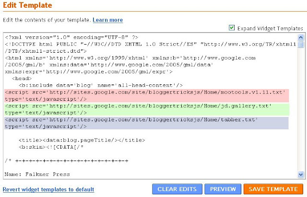
Task: Click the scrollbar up arrow of code editor
Action: point(301,36)
